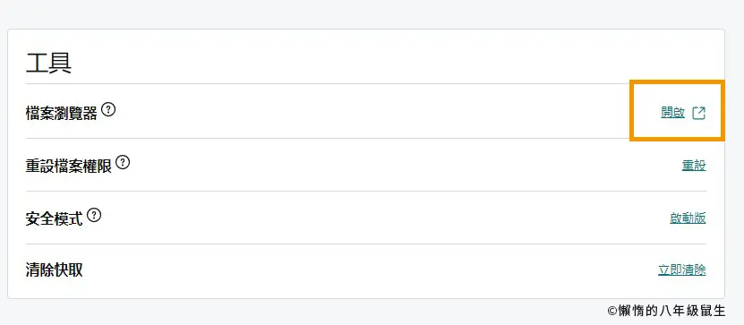744x325 pixels.
Task: Click the ©懶惰的八年級鼠生 watermark text
Action: point(666,311)
